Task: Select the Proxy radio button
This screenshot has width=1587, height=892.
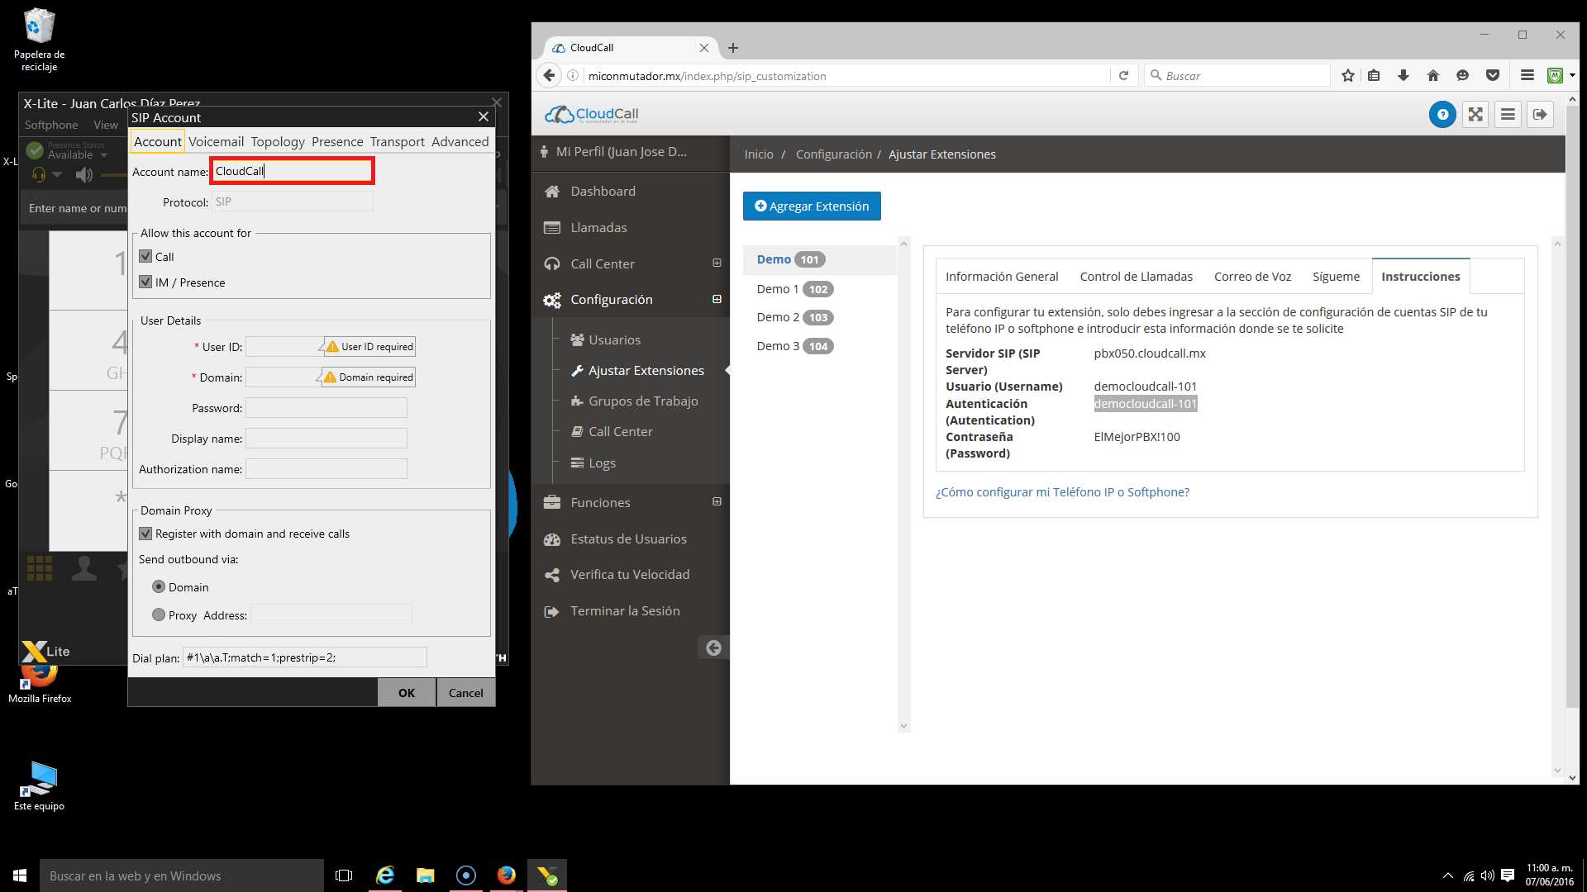Action: [x=159, y=614]
